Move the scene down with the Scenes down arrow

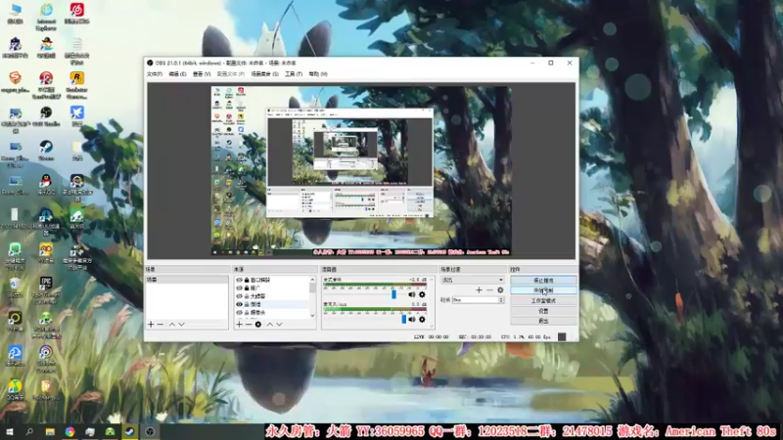pyautogui.click(x=181, y=325)
